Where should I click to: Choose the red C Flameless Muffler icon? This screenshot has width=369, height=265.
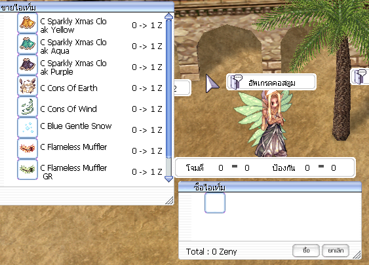[x=28, y=149]
